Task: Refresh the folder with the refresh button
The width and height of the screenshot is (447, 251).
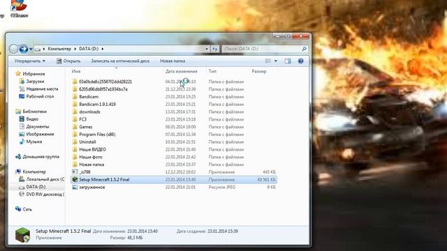Action: tap(214, 49)
